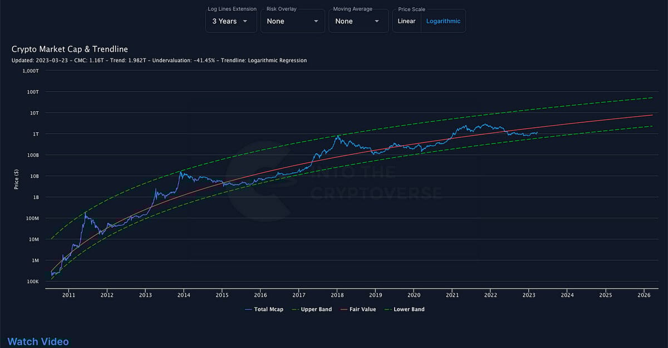Click the 2021 x-axis label
This screenshot has width=668, height=348.
[453, 295]
